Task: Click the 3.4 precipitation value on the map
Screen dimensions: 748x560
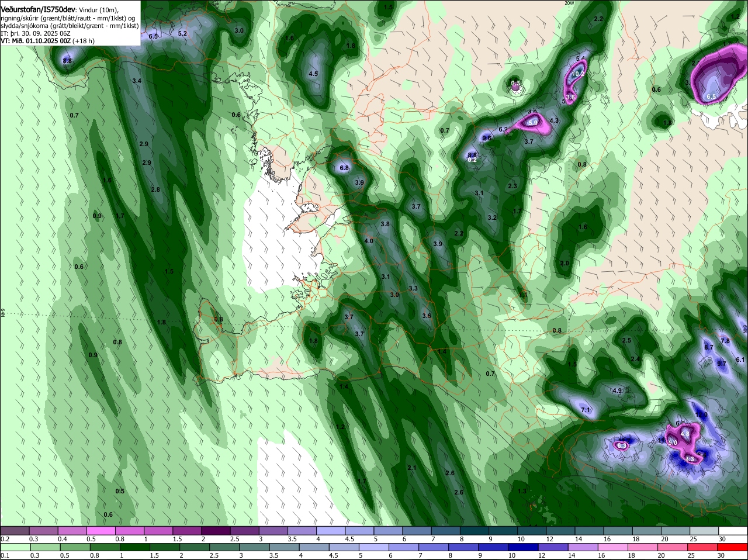Action: [137, 81]
